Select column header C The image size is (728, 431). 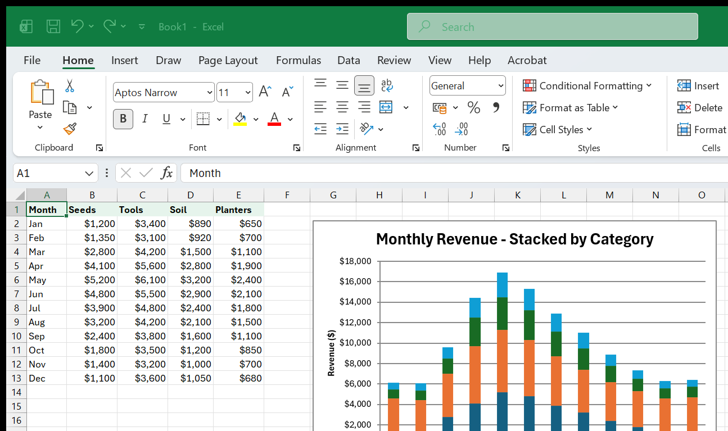point(142,195)
